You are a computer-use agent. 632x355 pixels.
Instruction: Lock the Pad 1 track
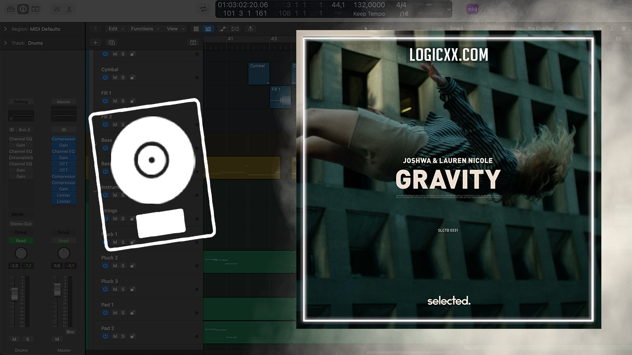132,313
